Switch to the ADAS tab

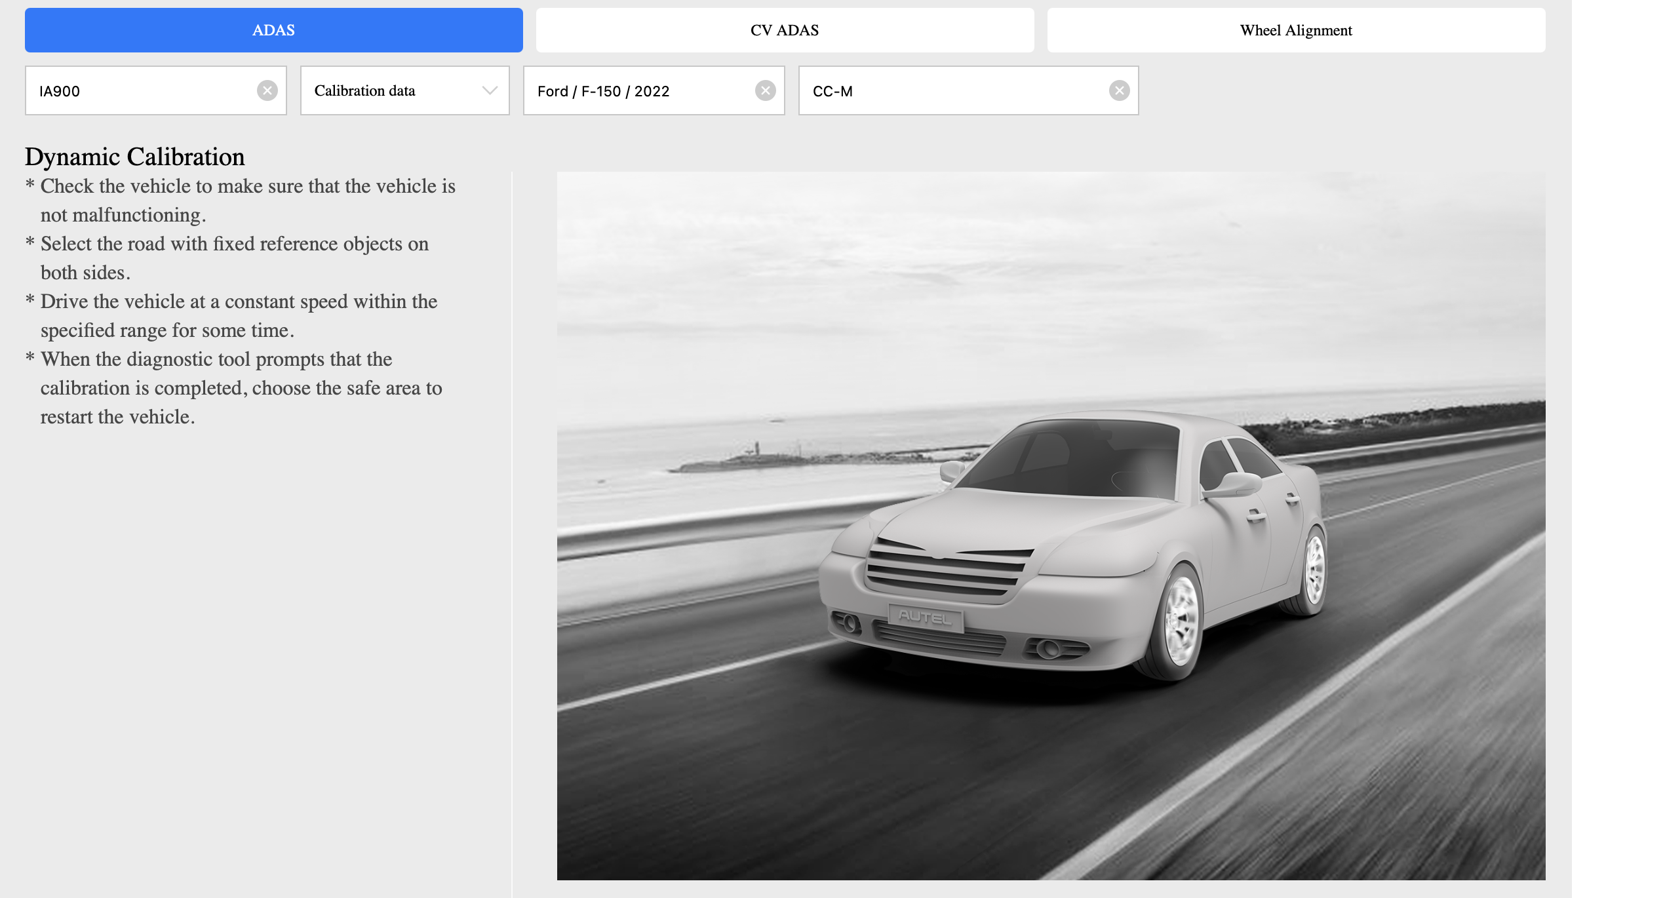pos(274,30)
